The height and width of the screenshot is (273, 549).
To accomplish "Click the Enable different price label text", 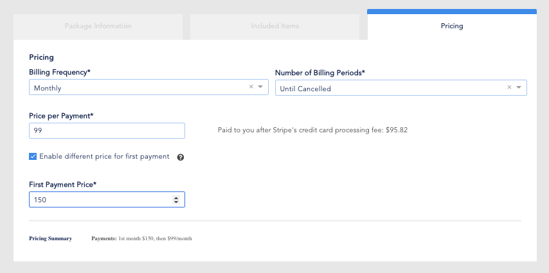I will point(104,157).
